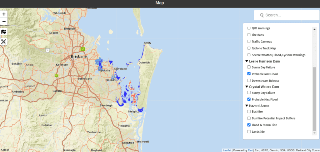Collapse the Hazard Areas group

pyautogui.click(x=247, y=106)
